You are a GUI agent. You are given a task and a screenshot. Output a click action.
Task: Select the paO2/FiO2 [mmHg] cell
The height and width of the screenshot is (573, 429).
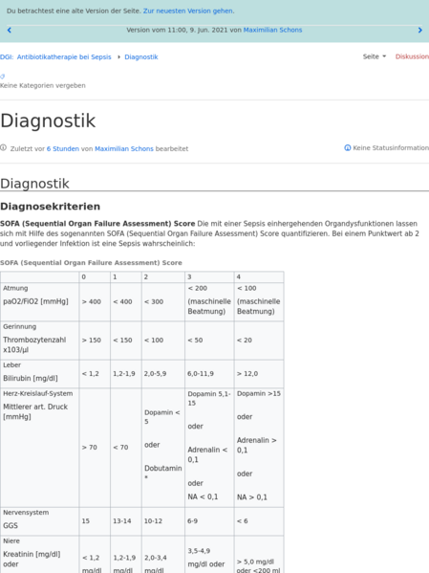[40, 302]
